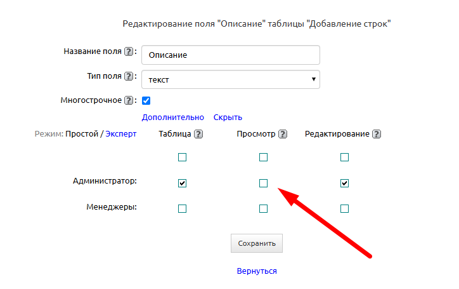Screen dimensions: 459x289
Task: Click help icon next to Тип поля
Action: pyautogui.click(x=129, y=76)
